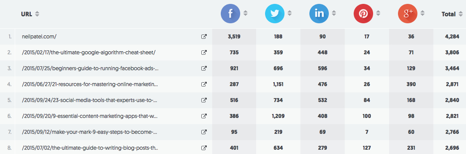
Task: Open neilpatel.com external link icon
Action: point(204,36)
